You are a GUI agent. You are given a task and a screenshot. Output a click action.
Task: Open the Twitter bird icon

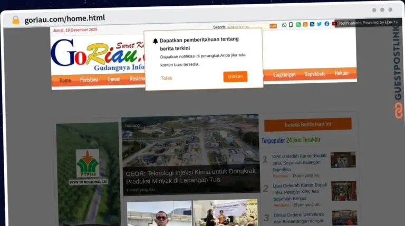click(319, 24)
